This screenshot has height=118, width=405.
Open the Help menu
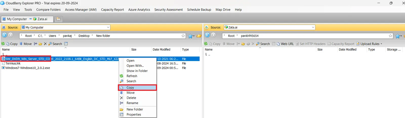pos(238,10)
